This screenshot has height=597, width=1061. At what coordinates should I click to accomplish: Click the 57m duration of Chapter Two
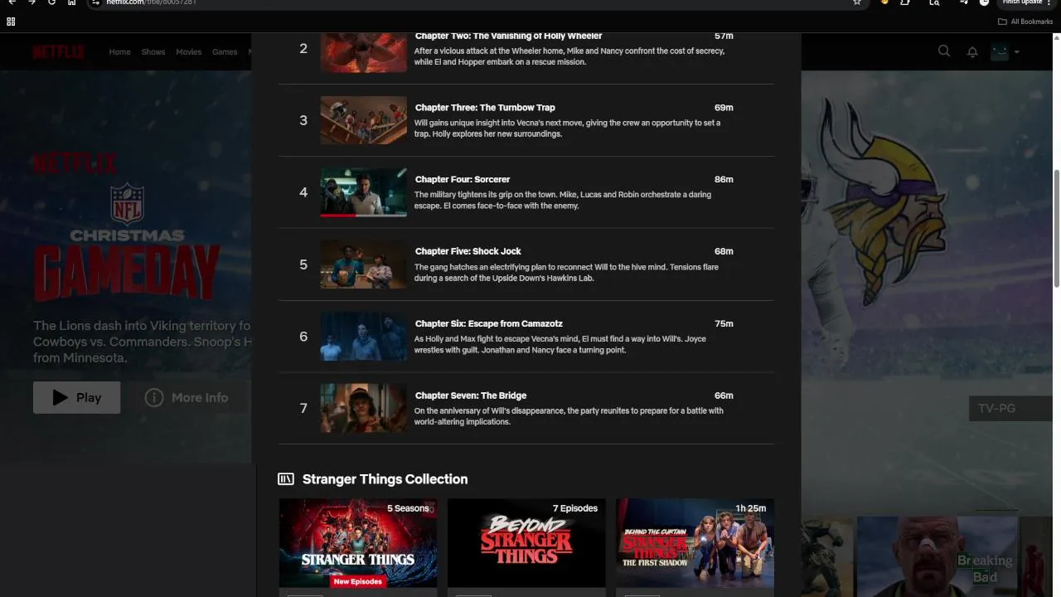724,36
